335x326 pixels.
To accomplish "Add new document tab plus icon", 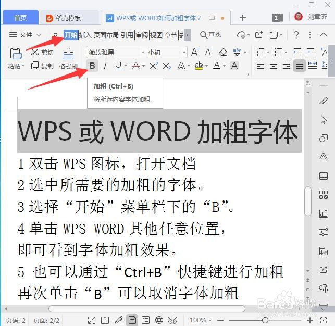I will (242, 18).
